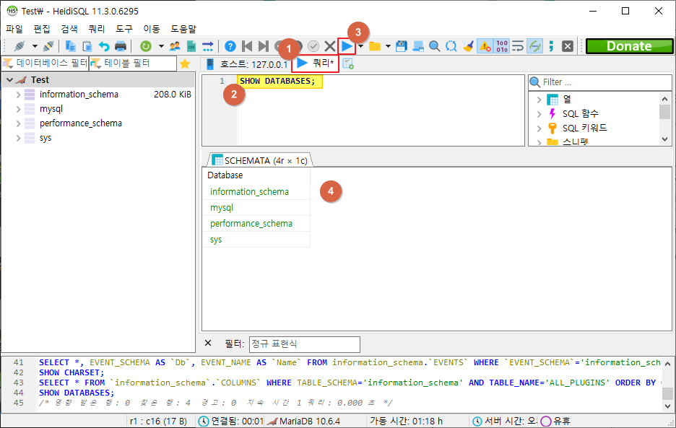Expand performance_schema in the tree

(x=18, y=123)
